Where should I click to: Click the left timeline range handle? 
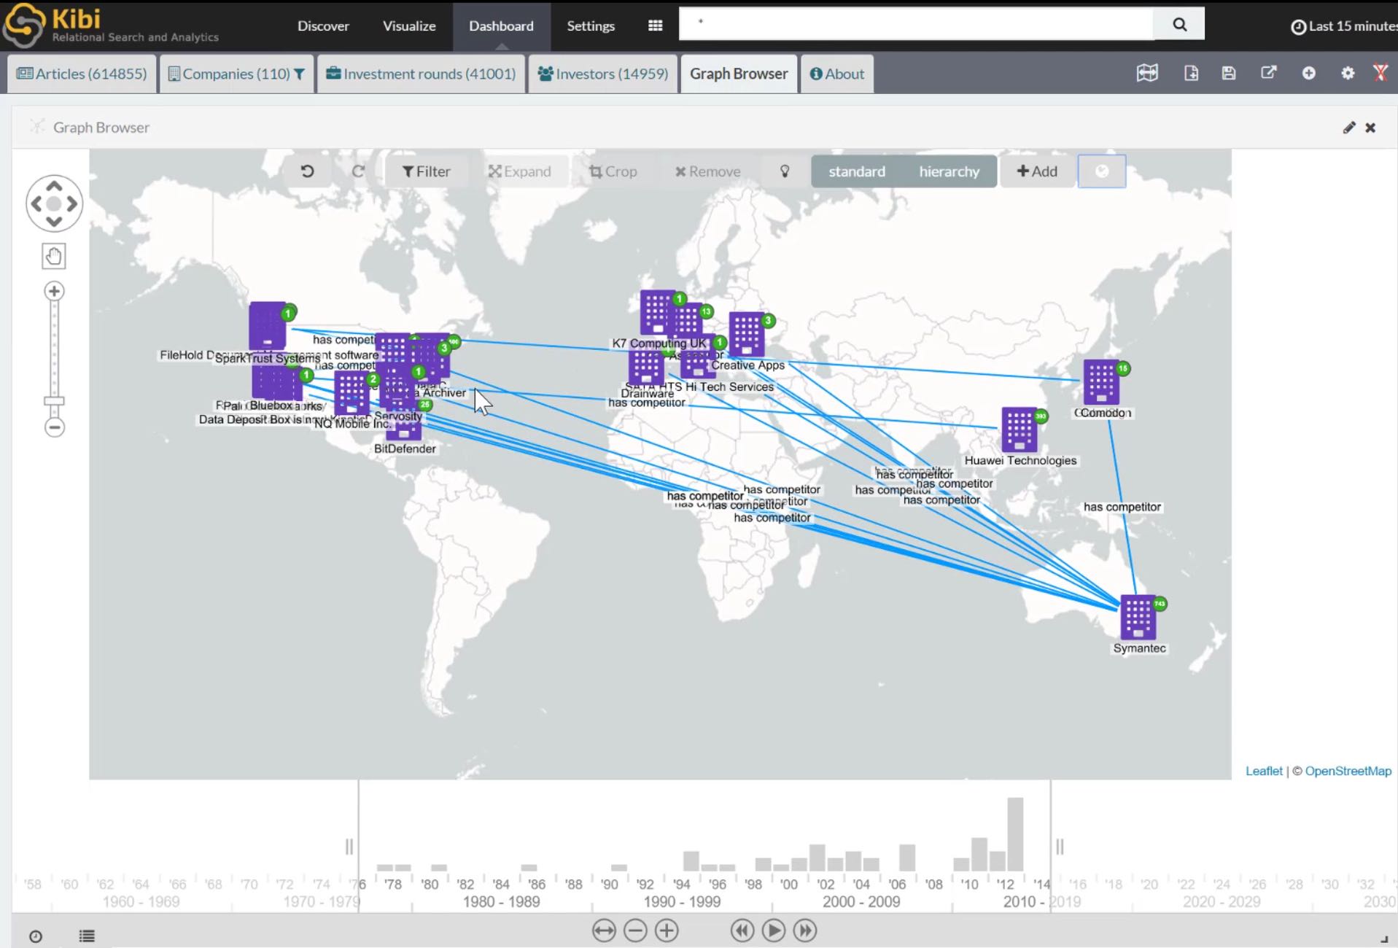349,846
